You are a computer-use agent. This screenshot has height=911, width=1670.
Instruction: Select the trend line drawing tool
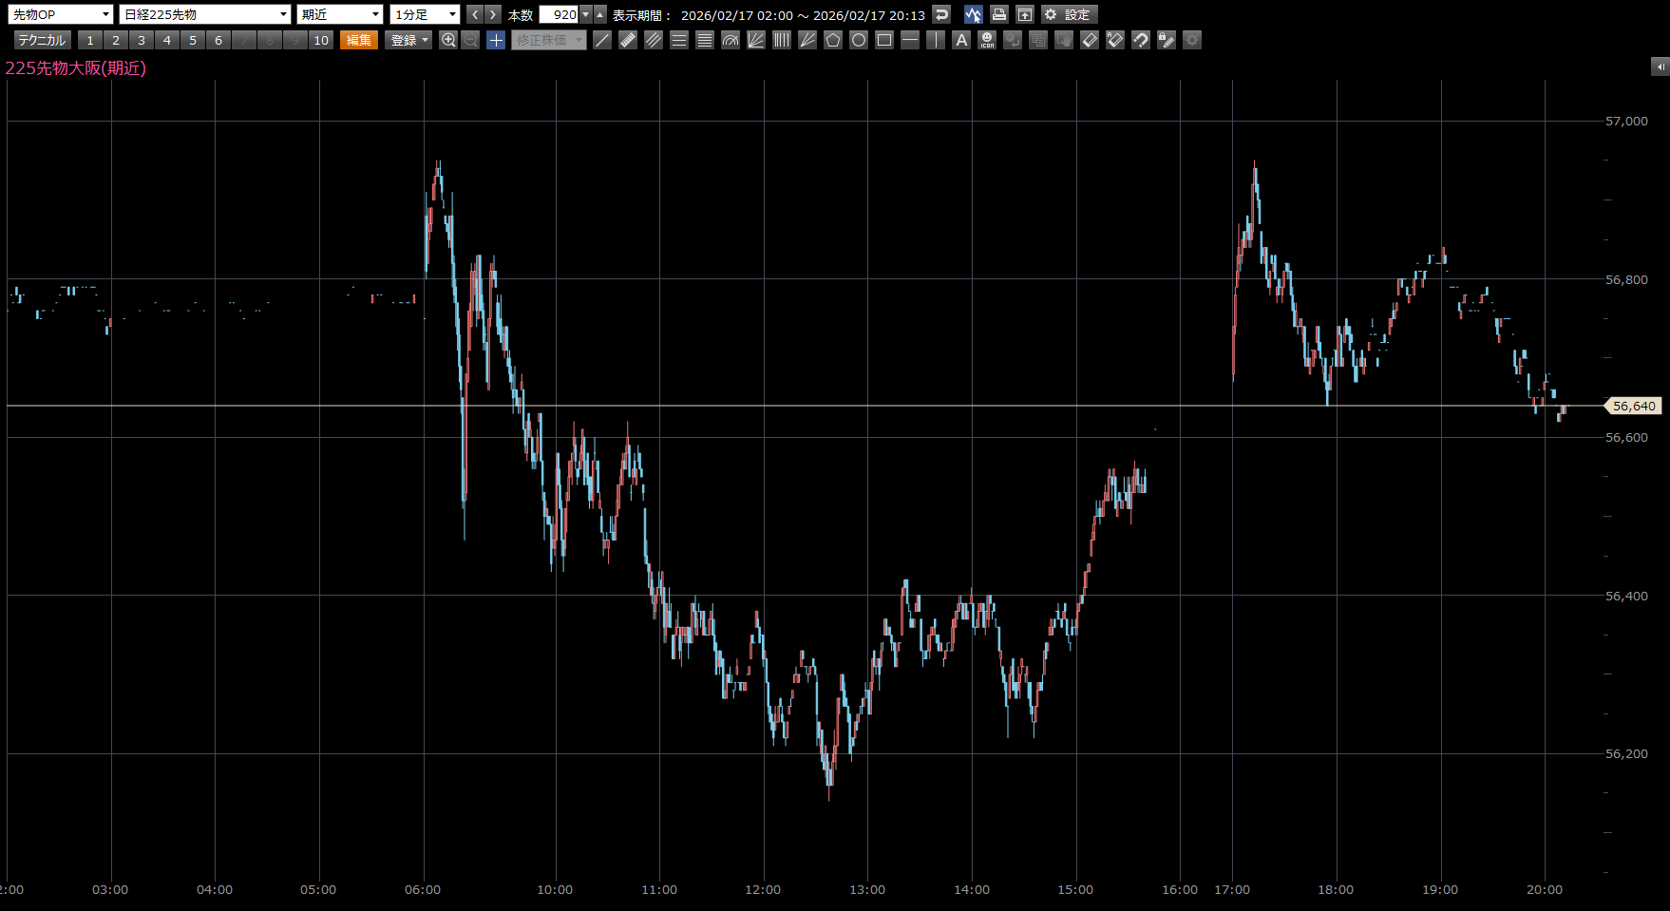(602, 40)
